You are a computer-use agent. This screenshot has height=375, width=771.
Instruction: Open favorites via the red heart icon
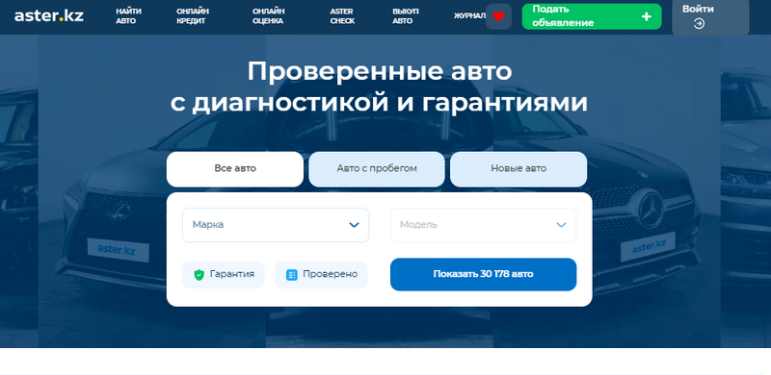tap(498, 16)
